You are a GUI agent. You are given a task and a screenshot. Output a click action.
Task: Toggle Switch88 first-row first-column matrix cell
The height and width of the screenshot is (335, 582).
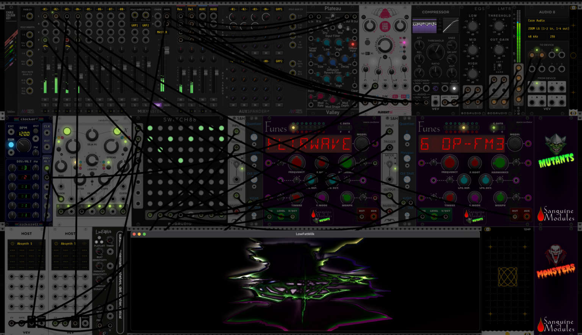(x=150, y=128)
